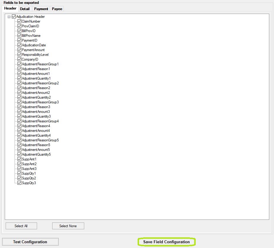Uncheck AdjustmentAmount3 checkbox
The width and height of the screenshot is (274, 248).
[x=19, y=112]
